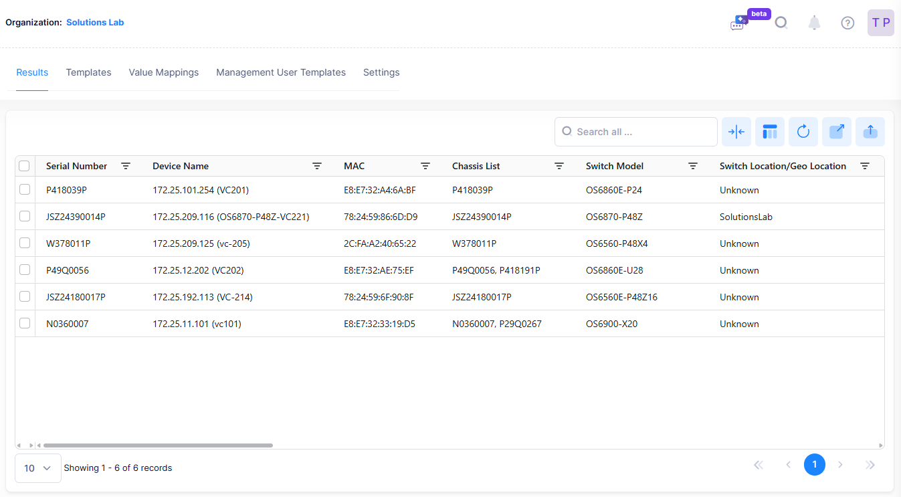
Task: Open the Value Mappings tab
Action: point(164,72)
